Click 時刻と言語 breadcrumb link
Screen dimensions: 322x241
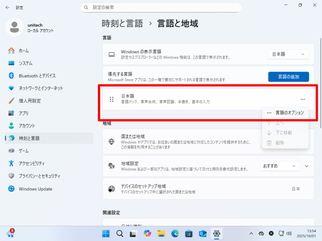click(x=122, y=23)
